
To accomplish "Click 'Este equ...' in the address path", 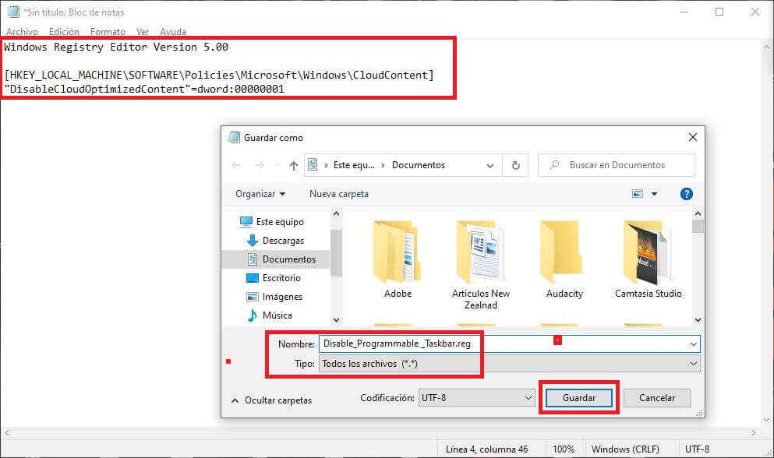I will click(x=354, y=165).
